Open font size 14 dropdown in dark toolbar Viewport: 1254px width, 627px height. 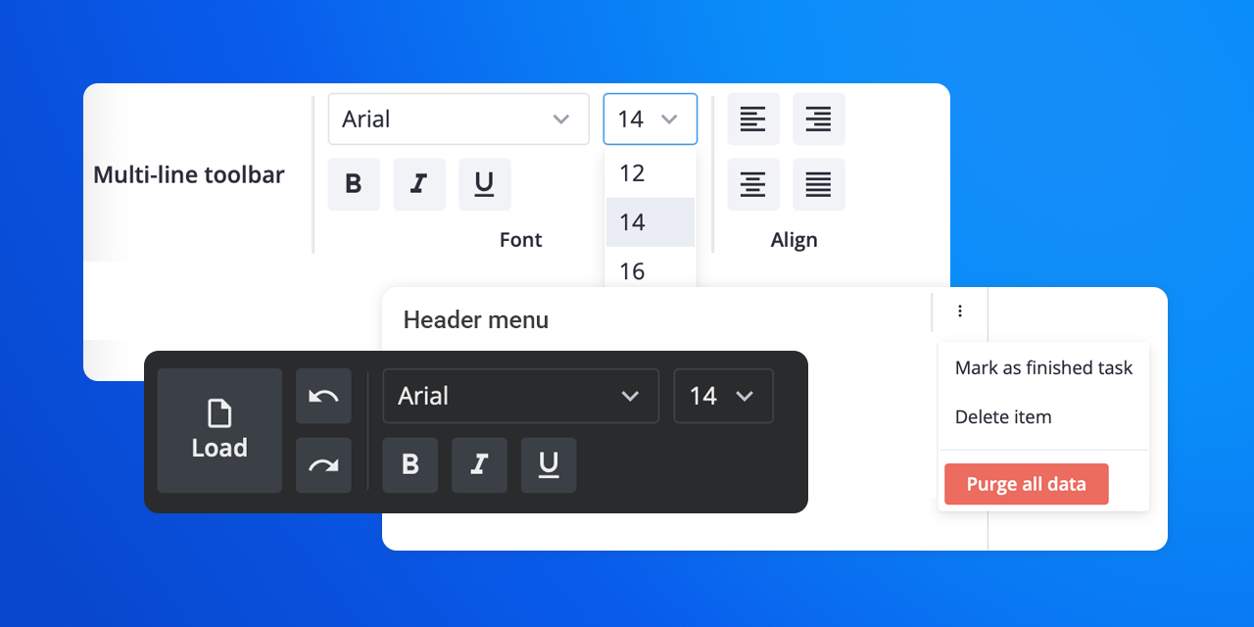click(724, 396)
